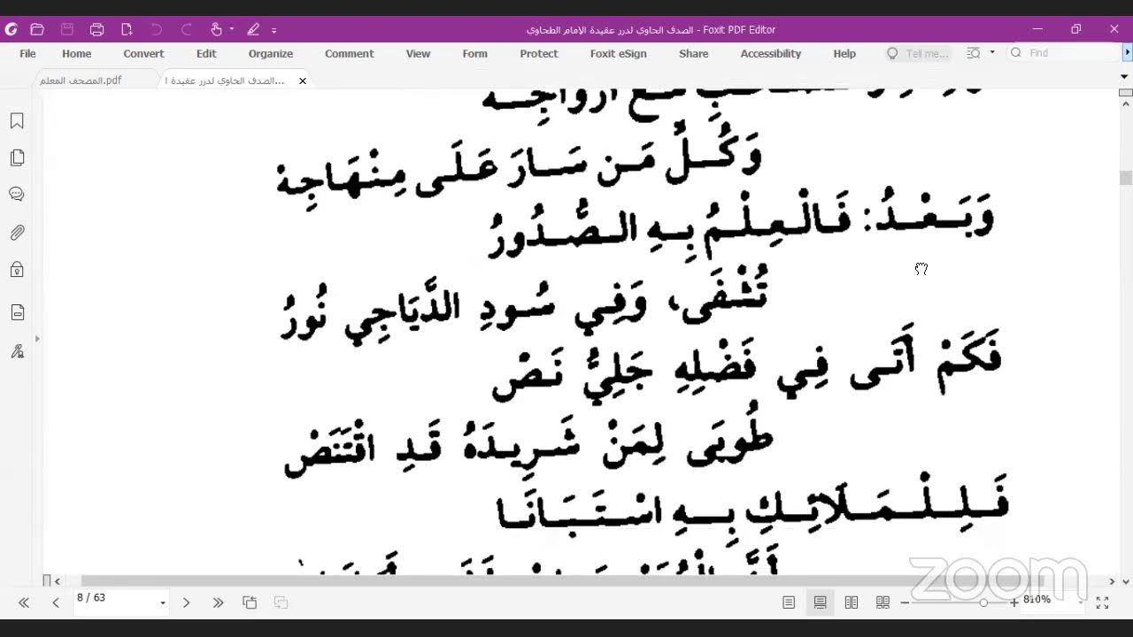Select the Hand tool icon

[217, 29]
